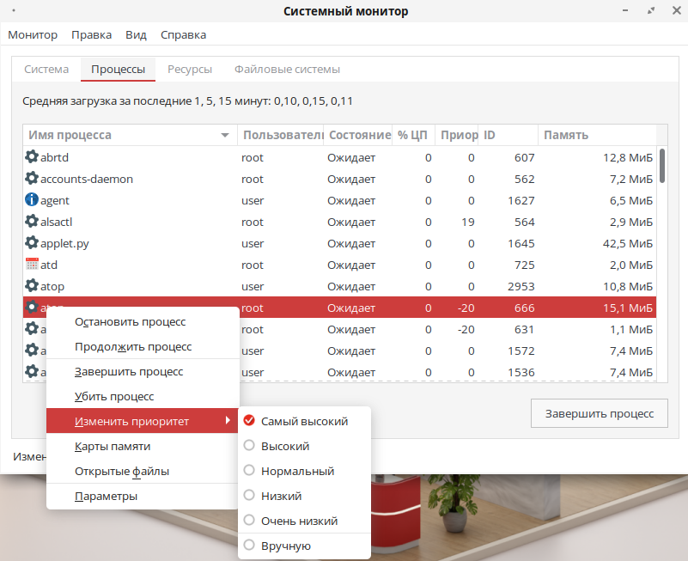The image size is (688, 561).
Task: Choose Очень низкий priority
Action: (299, 521)
